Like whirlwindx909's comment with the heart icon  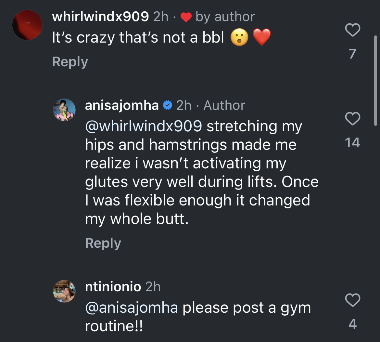352,30
